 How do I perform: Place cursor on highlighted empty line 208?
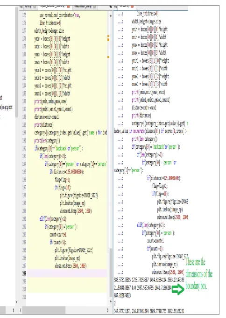pyautogui.click(x=67, y=274)
